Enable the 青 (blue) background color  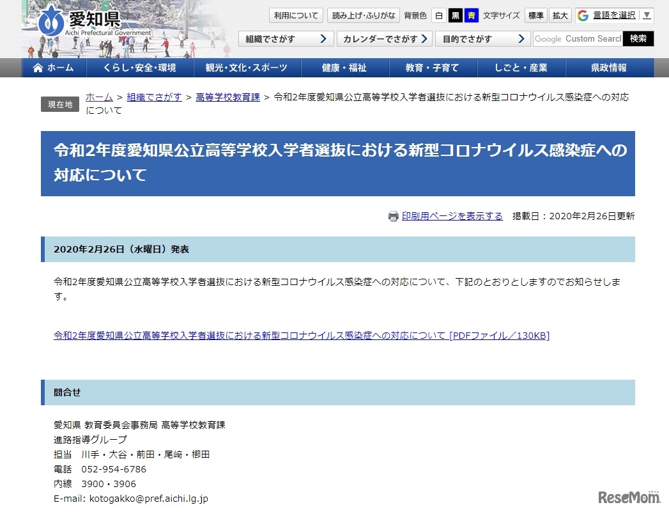[x=470, y=15]
